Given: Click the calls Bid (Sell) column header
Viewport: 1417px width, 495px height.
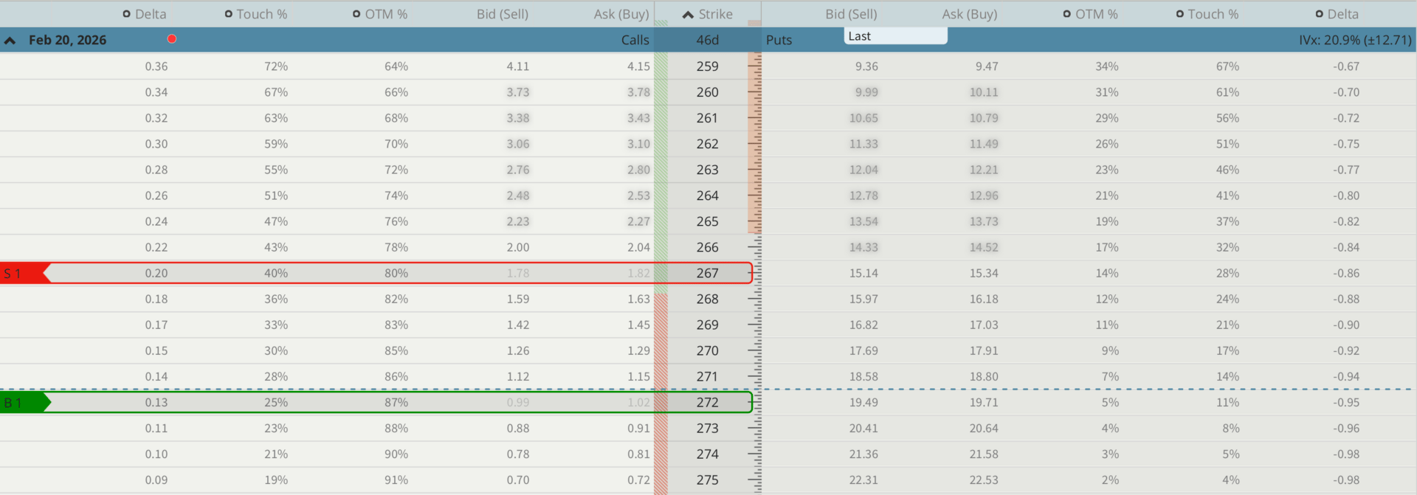Looking at the screenshot, I should (x=503, y=14).
